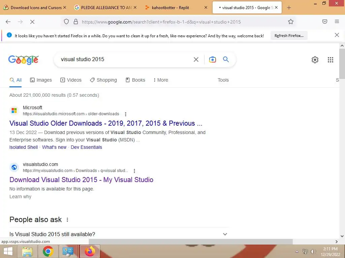Open three-dot menu next to Microsoft result

(126, 114)
